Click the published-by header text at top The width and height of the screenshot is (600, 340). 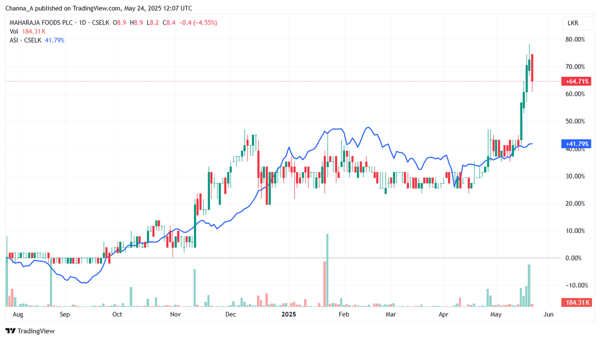click(x=98, y=8)
